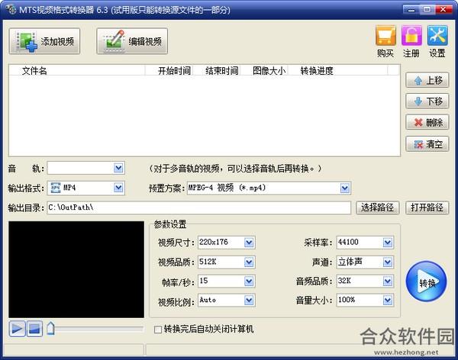Open the 采样率 44100 dropdown

[388, 243]
